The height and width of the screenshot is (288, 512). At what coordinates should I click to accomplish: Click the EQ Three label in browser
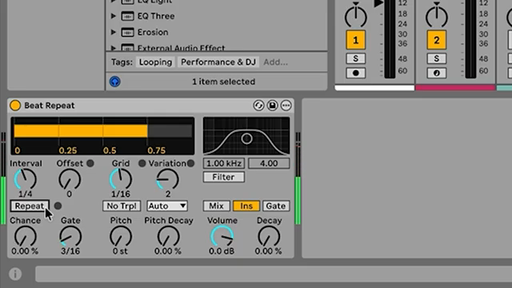pos(156,16)
